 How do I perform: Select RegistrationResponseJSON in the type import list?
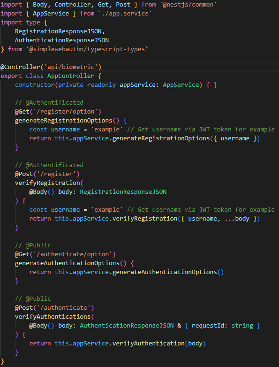click(x=58, y=31)
